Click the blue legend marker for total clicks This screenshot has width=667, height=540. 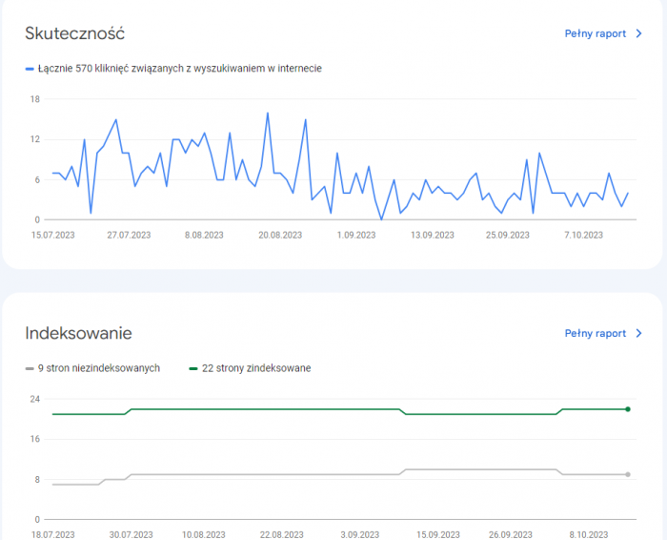(x=30, y=68)
